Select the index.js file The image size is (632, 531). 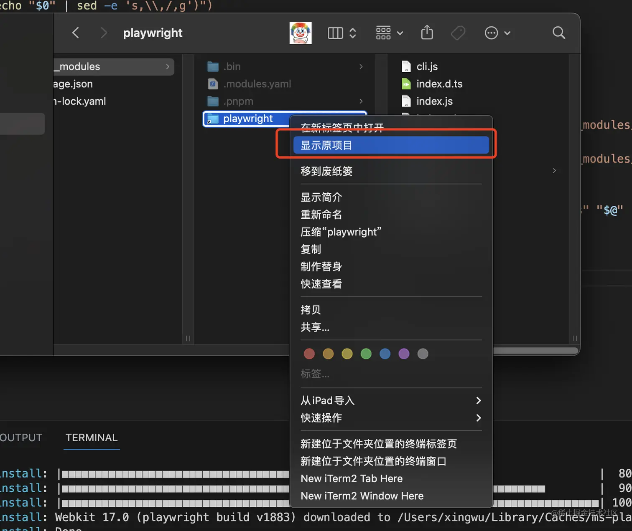434,101
